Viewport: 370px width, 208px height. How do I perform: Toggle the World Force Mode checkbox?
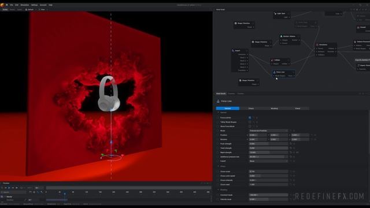point(250,127)
